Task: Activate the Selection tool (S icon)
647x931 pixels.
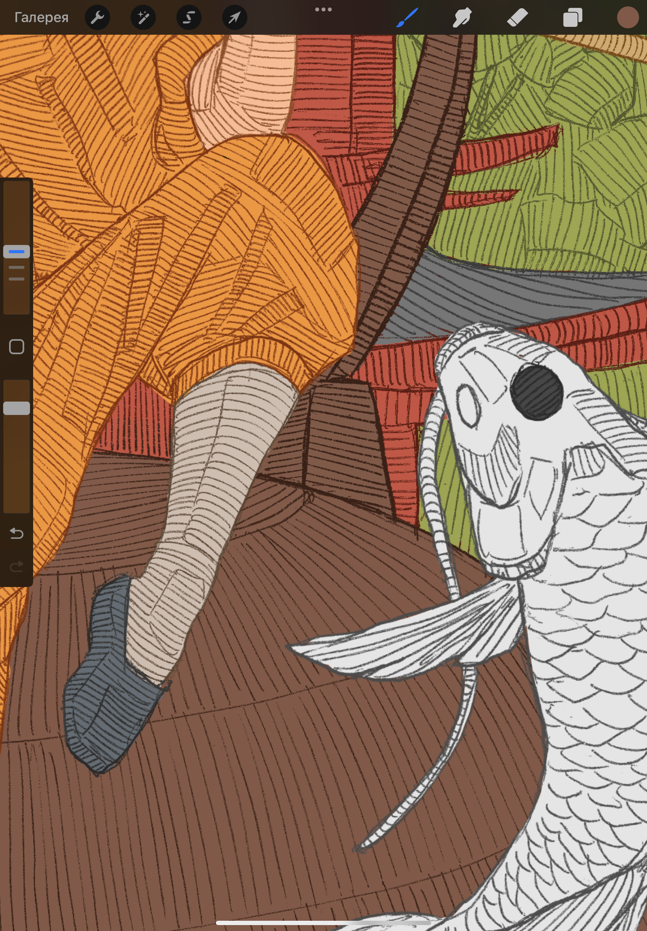Action: 189,18
